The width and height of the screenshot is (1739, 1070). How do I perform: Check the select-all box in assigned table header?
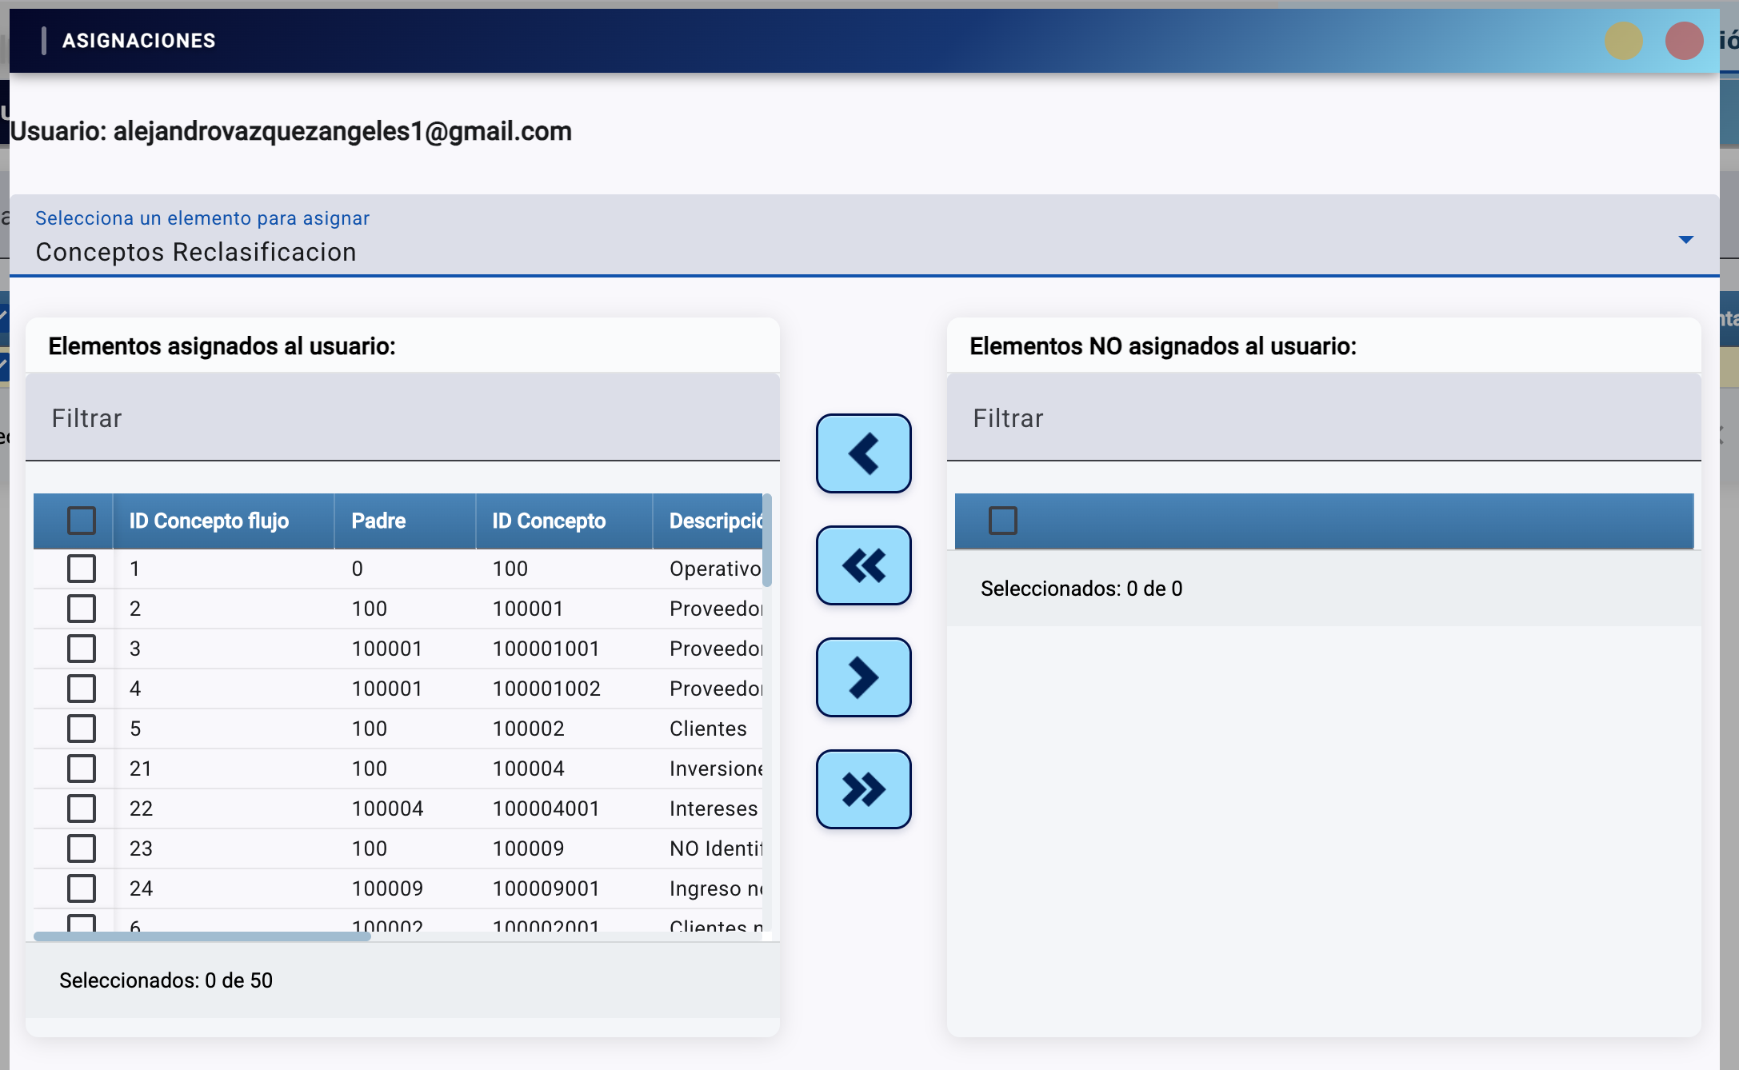pos(82,521)
